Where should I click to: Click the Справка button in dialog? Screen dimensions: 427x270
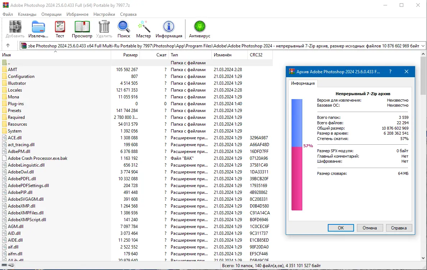point(399,228)
